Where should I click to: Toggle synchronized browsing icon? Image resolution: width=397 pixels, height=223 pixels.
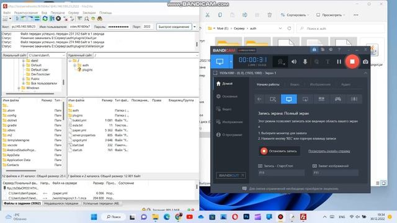tap(93, 19)
